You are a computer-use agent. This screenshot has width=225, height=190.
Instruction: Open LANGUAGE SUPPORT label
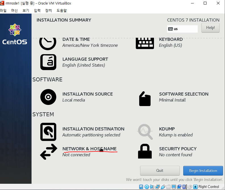click(x=85, y=59)
